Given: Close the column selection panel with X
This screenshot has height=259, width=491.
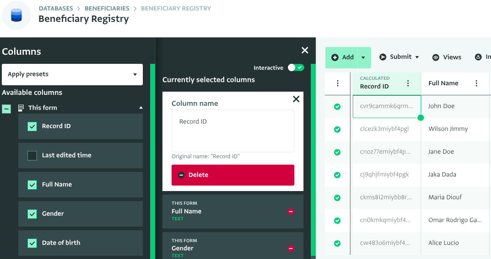Looking at the screenshot, I should click(305, 51).
